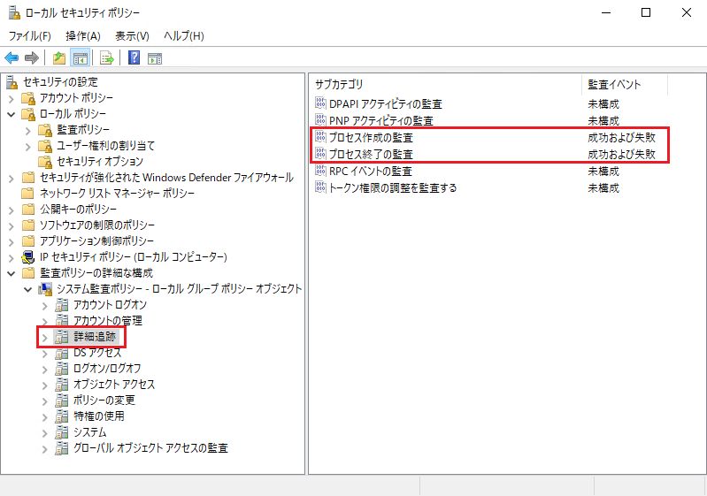The image size is (707, 496).
Task: Select 特権の使用 tree item
Action: [x=99, y=416]
